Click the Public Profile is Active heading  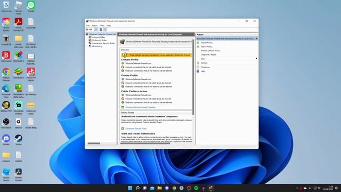[x=134, y=91]
